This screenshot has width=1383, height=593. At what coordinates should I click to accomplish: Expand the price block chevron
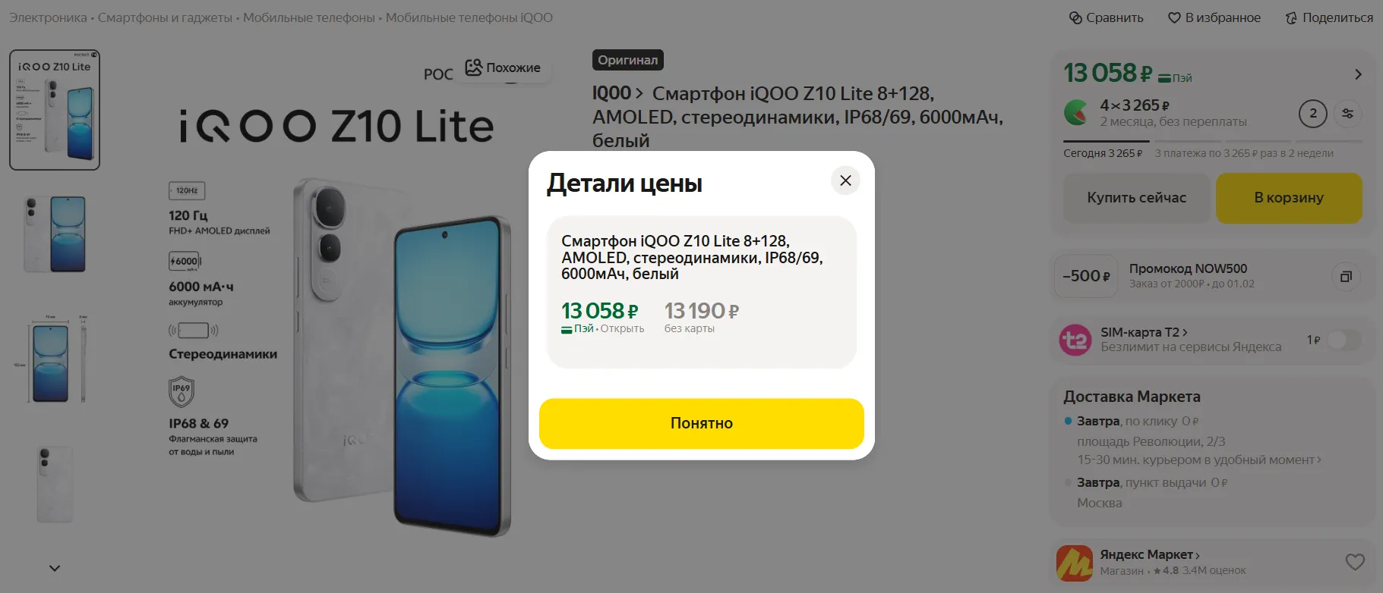1358,74
